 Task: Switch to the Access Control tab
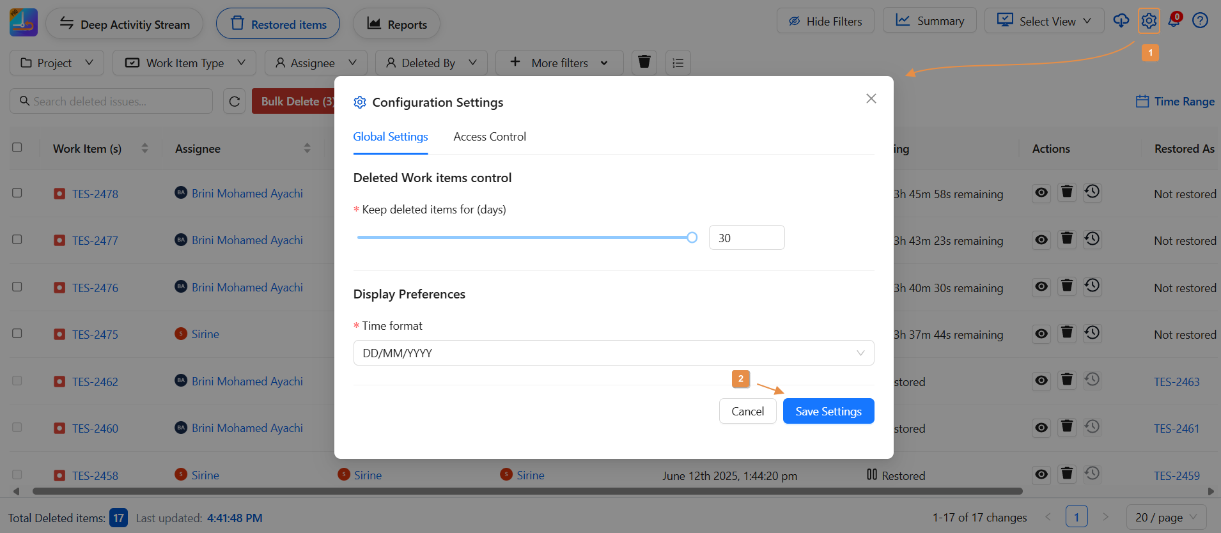pos(490,137)
